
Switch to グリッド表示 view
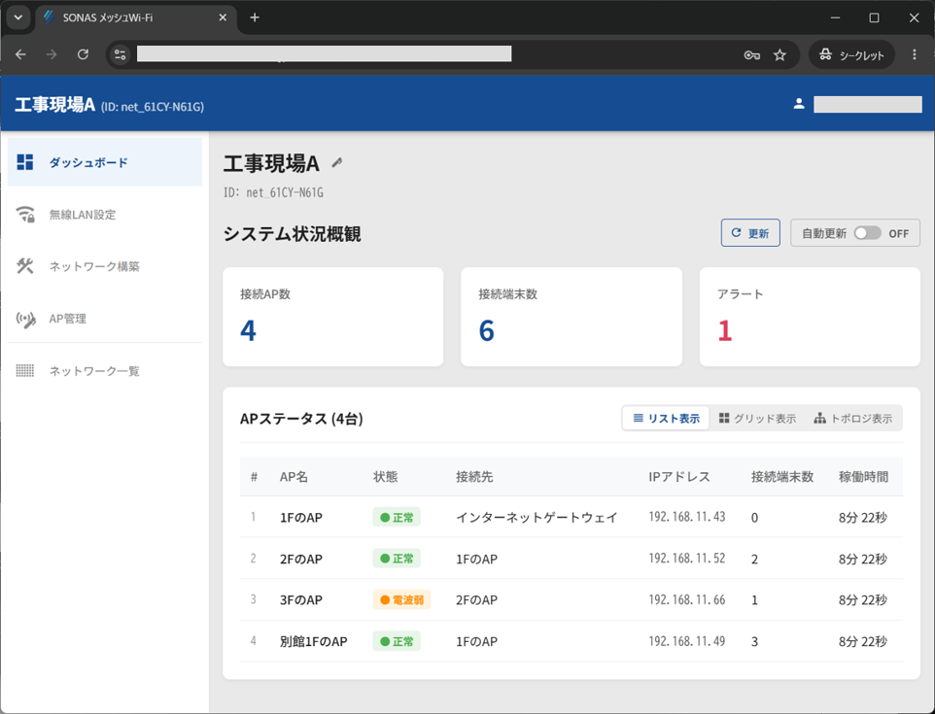point(757,419)
